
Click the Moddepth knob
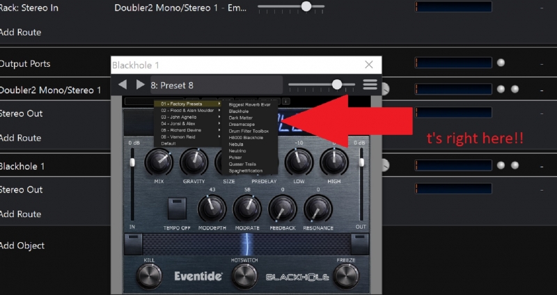211,209
